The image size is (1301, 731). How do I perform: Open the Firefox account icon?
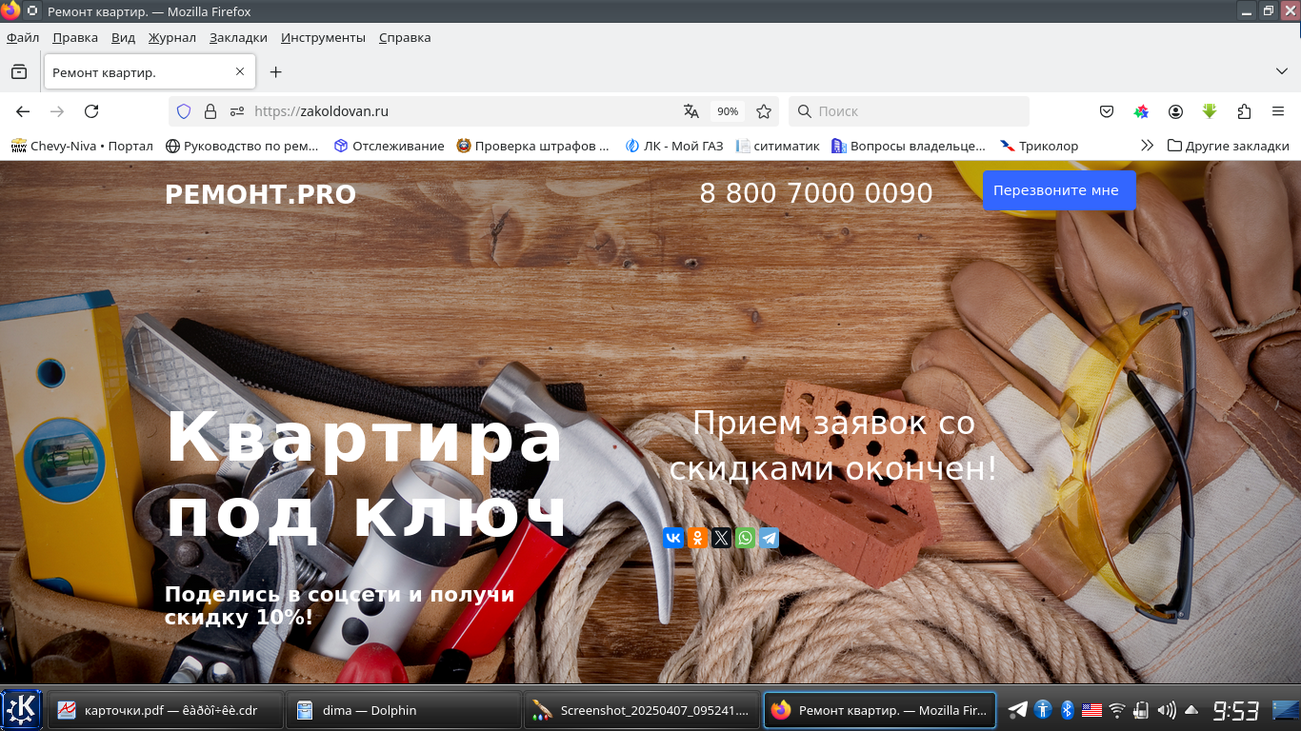click(1175, 111)
